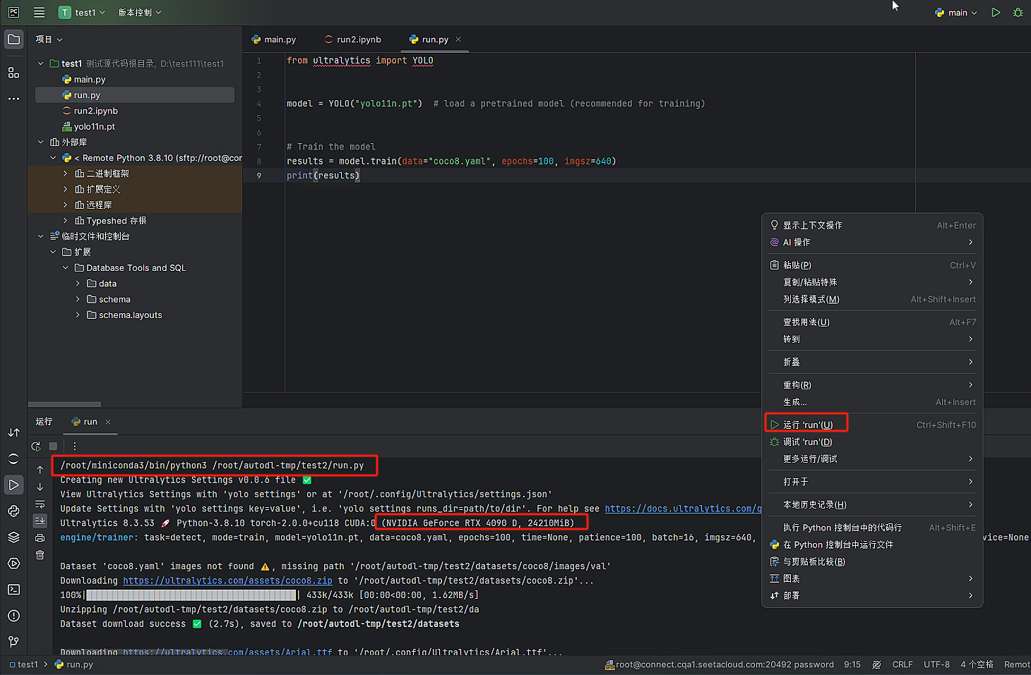Open the Problems tool window
This screenshot has height=675, width=1031.
coord(13,616)
